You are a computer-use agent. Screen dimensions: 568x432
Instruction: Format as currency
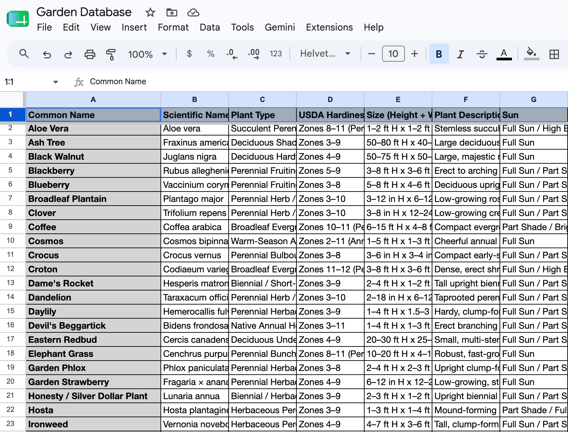[189, 54]
